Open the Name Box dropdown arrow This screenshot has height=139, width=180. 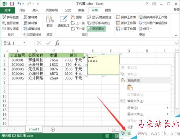click(24, 43)
